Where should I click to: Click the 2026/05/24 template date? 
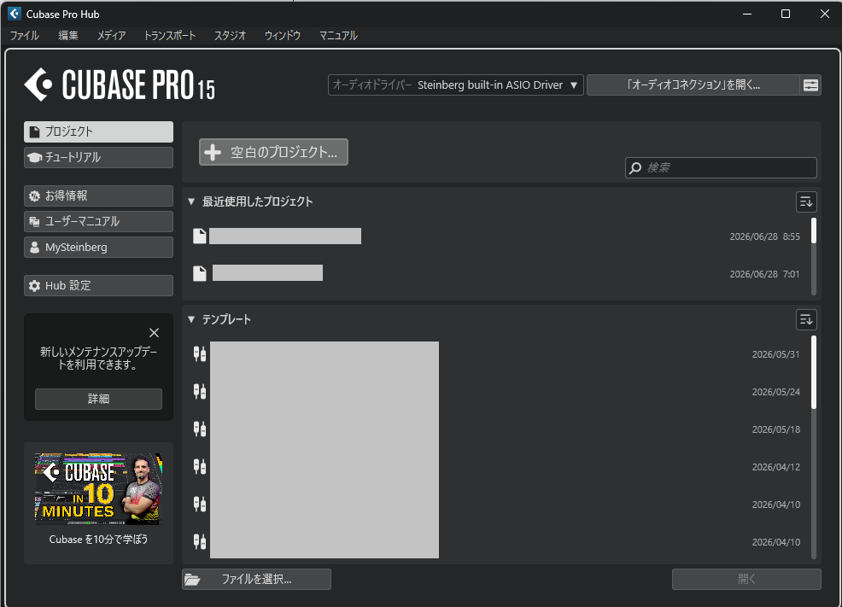(776, 392)
